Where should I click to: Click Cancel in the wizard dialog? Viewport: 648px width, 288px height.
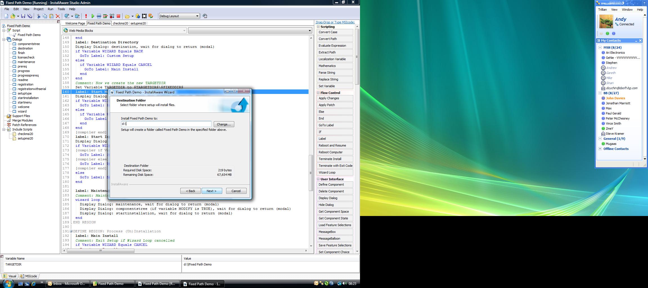coord(236,191)
